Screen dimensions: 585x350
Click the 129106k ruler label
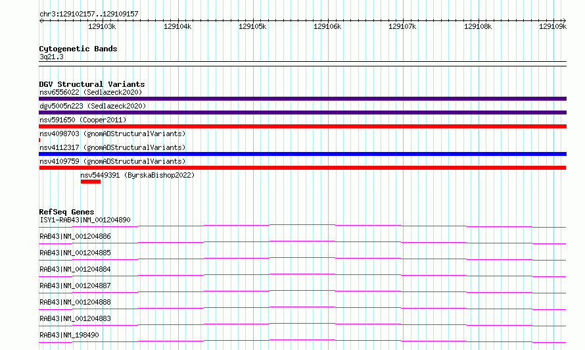(x=327, y=26)
